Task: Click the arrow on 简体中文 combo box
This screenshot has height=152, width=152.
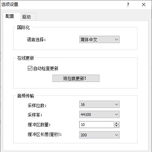Action: (x=117, y=40)
